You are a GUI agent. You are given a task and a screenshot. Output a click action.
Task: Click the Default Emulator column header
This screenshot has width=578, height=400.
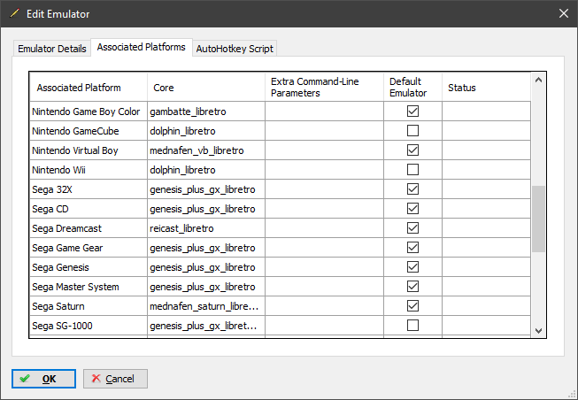coord(412,88)
